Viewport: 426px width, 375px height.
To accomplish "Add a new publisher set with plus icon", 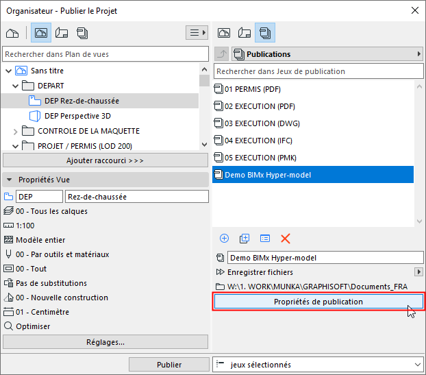I will pos(224,239).
